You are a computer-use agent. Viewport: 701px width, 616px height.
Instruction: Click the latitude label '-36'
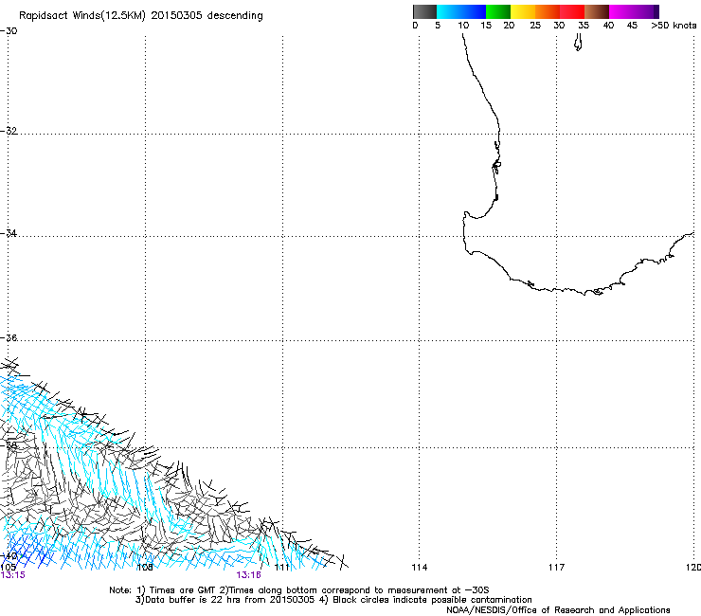click(9, 337)
